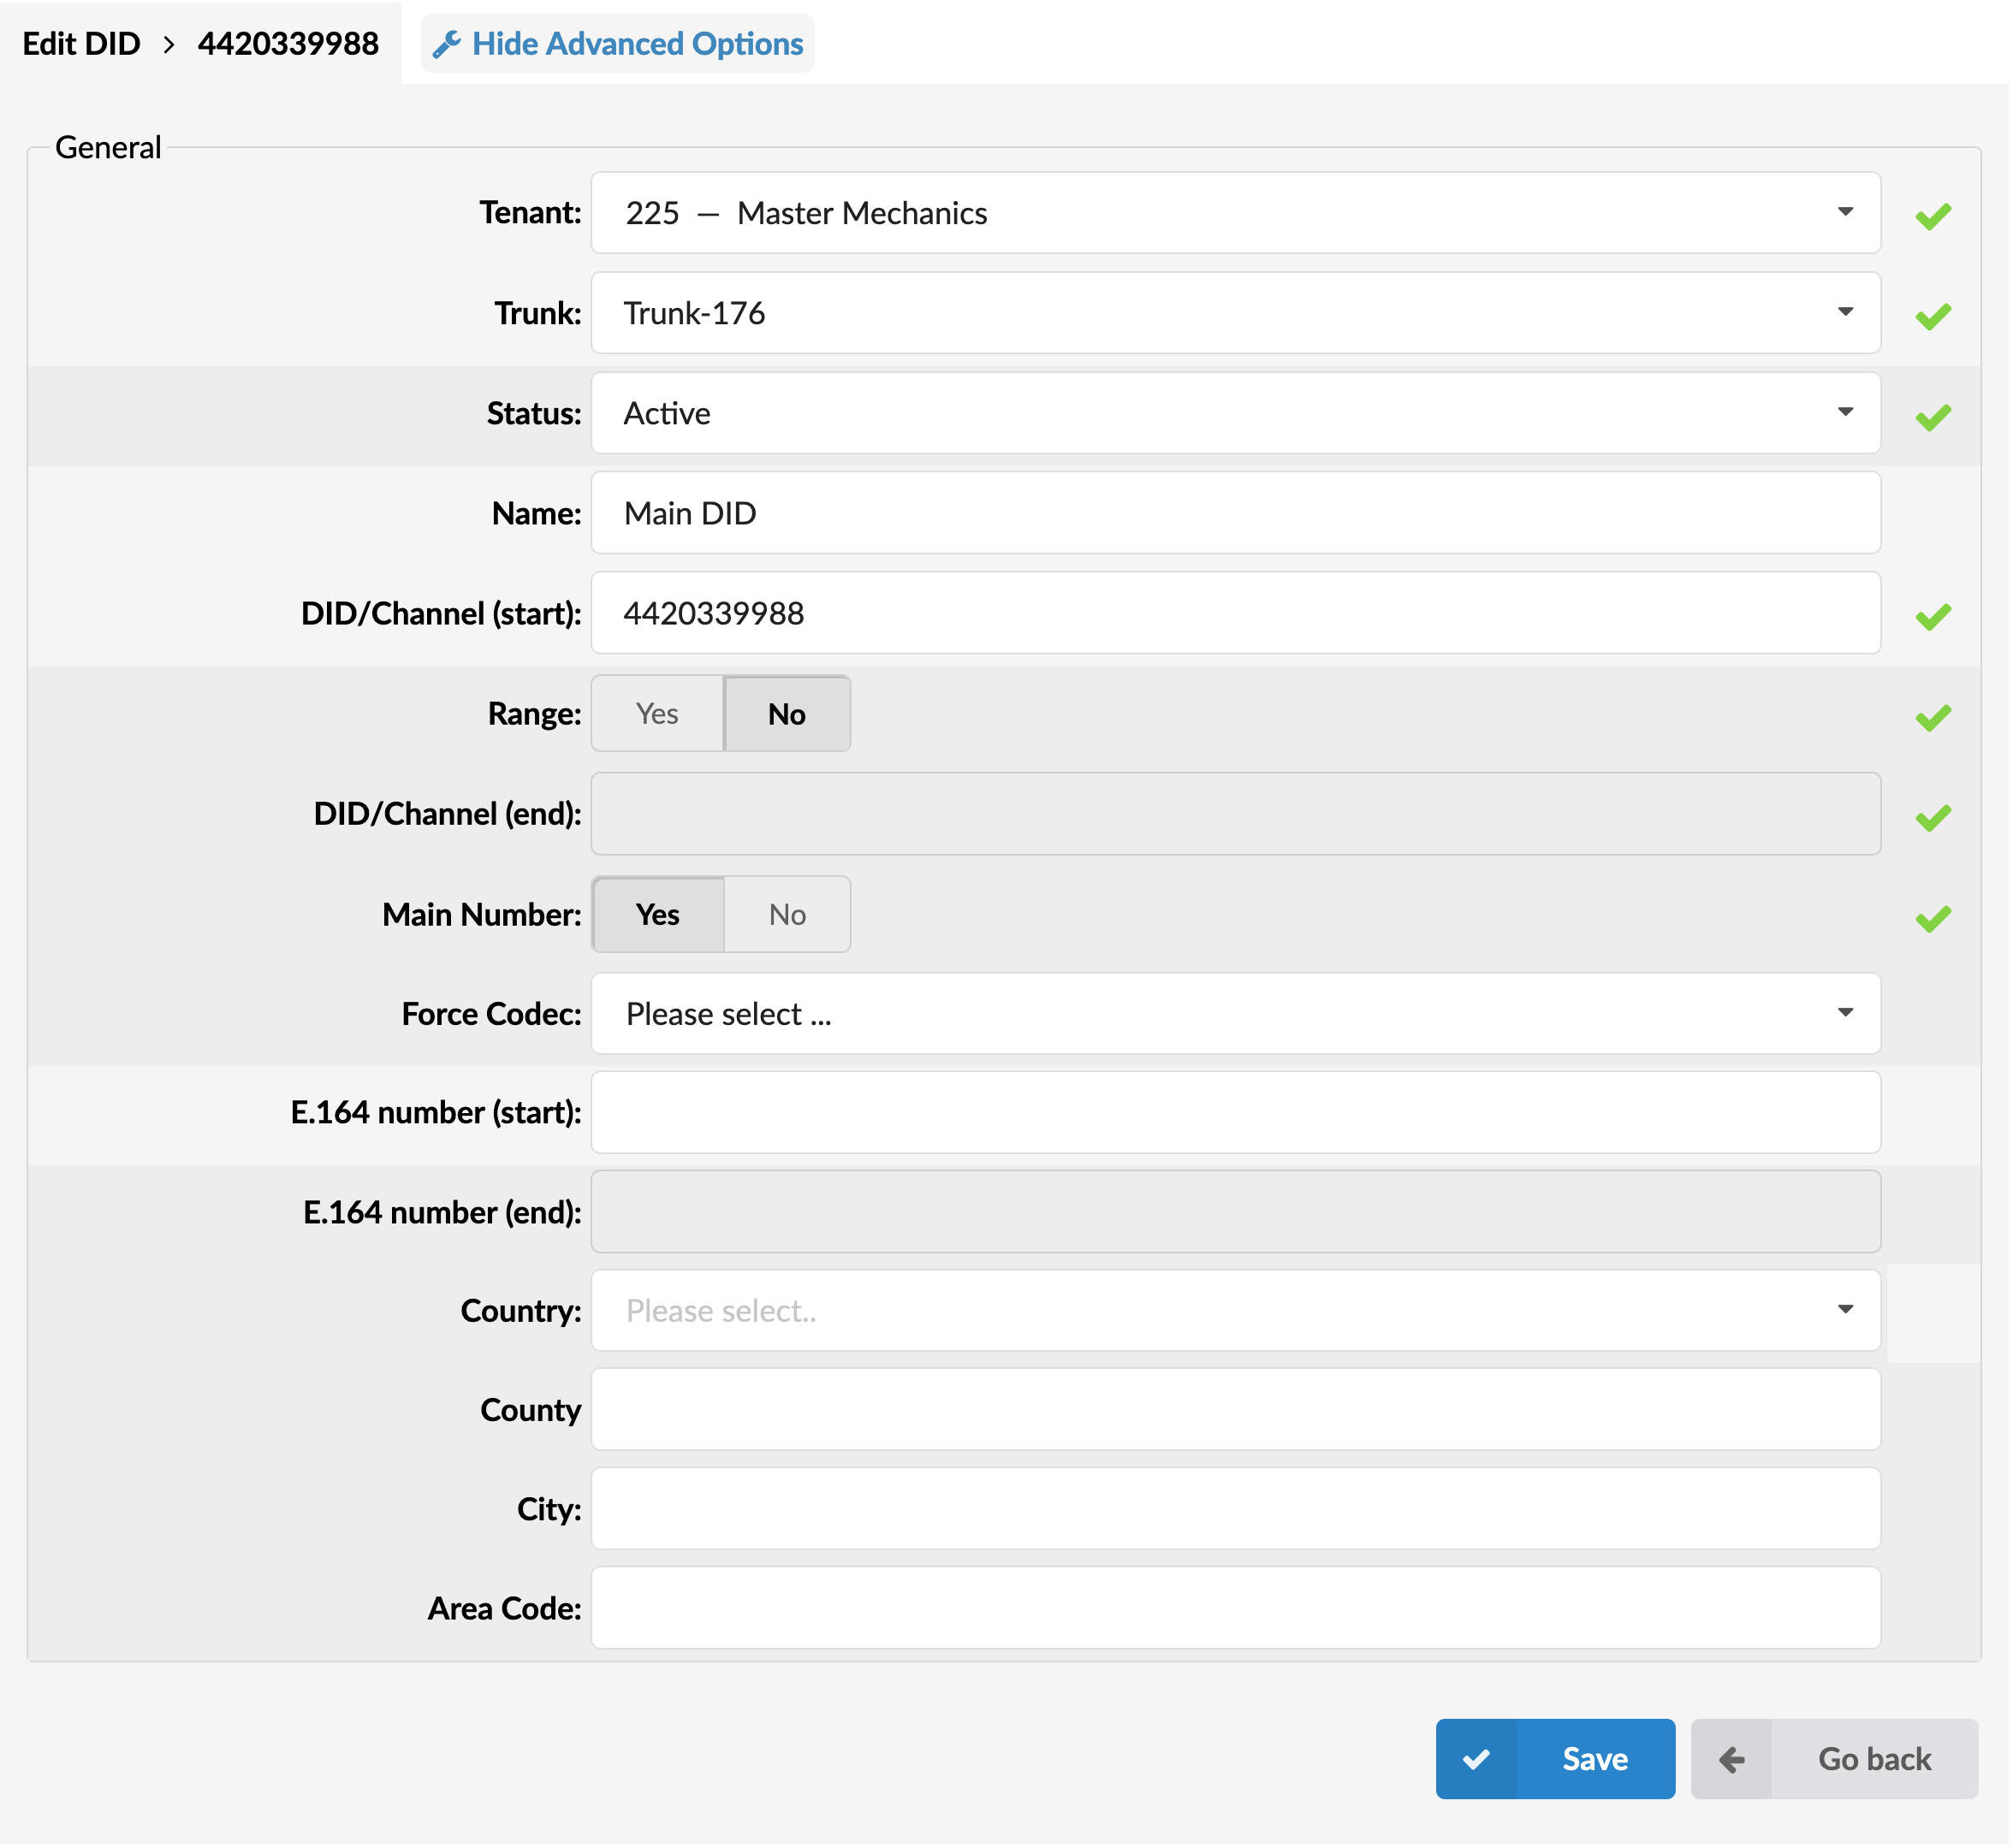Image resolution: width=2013 pixels, height=1848 pixels.
Task: Click the Force Codec: label
Action: [492, 1015]
